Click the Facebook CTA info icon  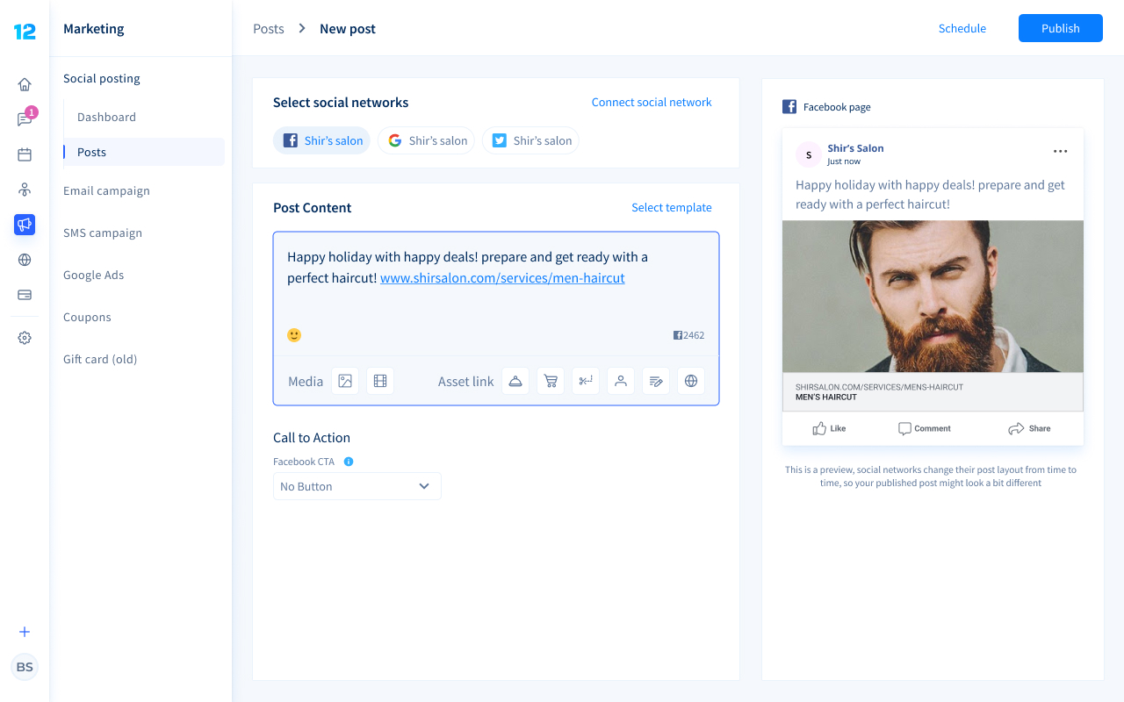349,462
